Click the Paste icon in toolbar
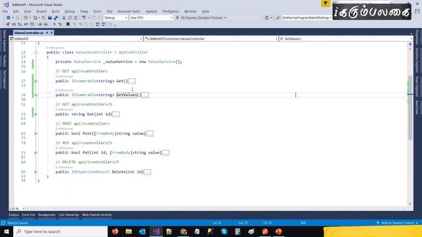The image size is (422, 237). 76,18
